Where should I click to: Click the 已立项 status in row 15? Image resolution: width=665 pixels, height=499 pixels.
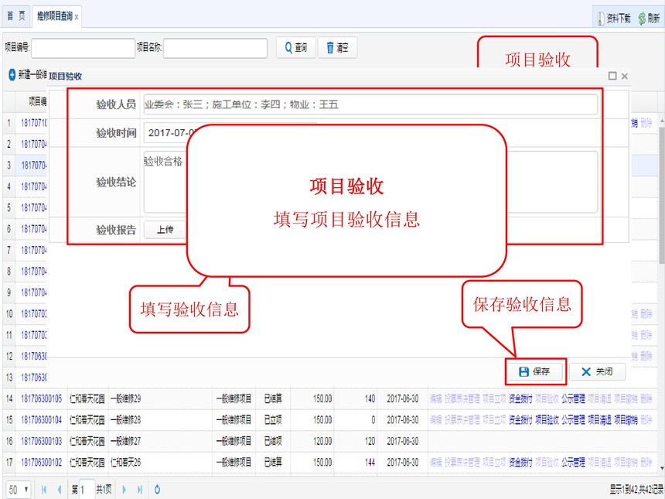(273, 420)
